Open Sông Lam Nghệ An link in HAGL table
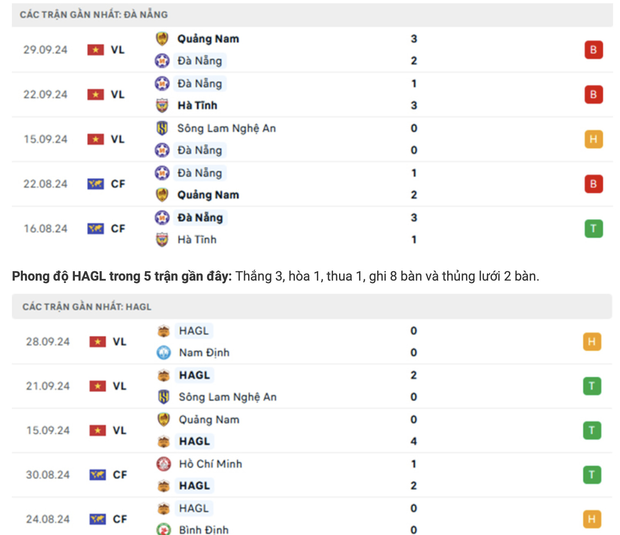 [227, 397]
